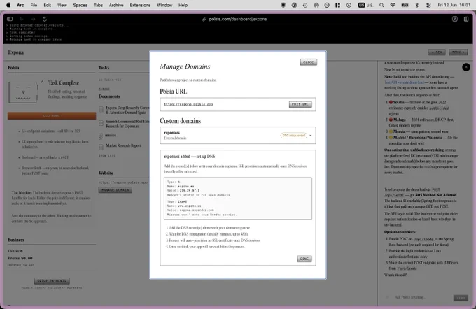Click the battery status icon
Screen dimensions: 476x309
point(405,5)
